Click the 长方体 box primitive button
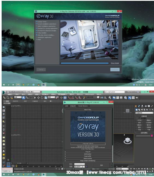 pos(139,120)
